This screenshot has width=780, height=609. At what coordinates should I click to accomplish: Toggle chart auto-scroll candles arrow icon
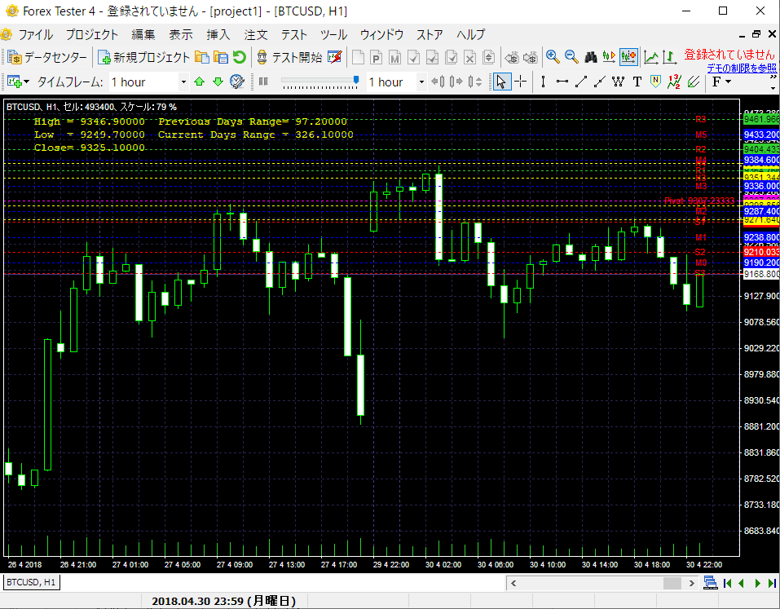(x=609, y=57)
